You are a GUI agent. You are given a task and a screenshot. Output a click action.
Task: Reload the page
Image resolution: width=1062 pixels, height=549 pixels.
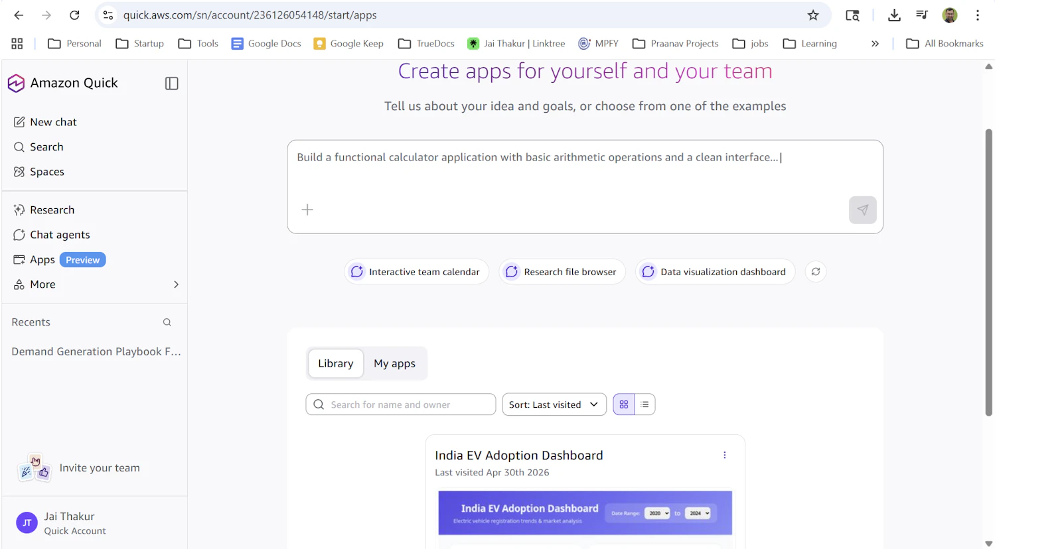pos(74,15)
